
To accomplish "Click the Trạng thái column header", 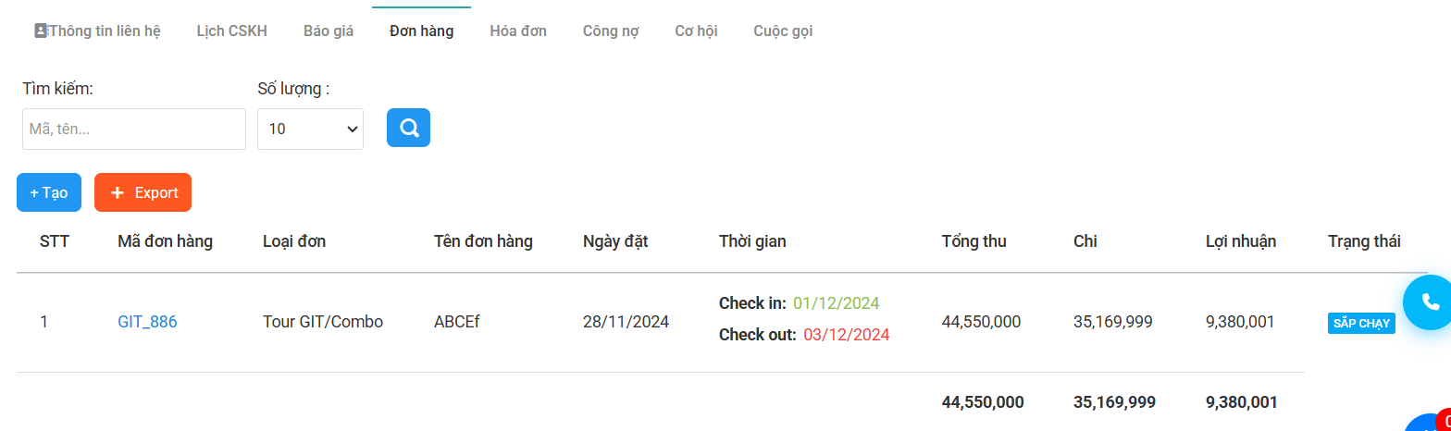I will (x=1364, y=241).
